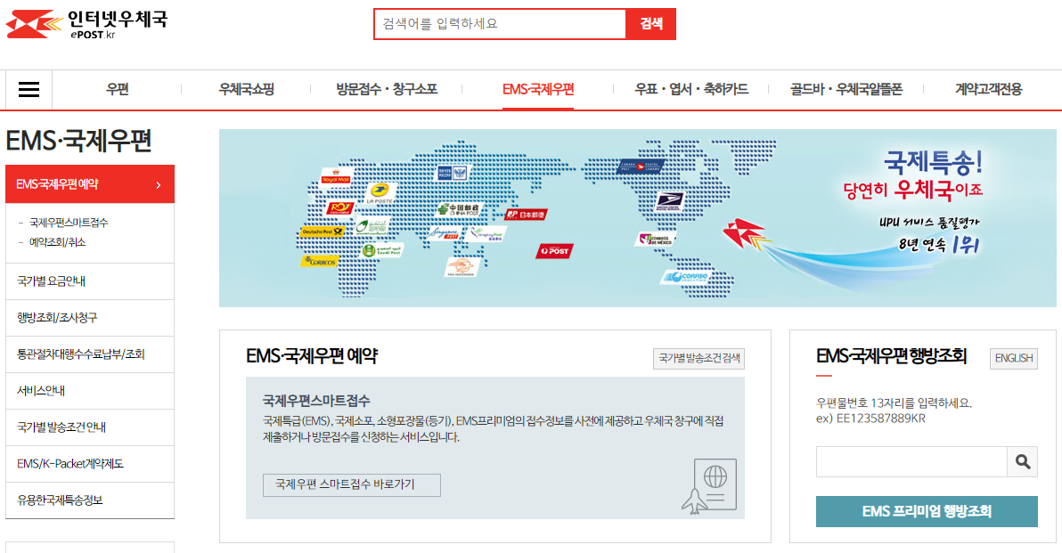Click the La Poste logo on map
Screen dimensions: 1062x553
[x=380, y=193]
